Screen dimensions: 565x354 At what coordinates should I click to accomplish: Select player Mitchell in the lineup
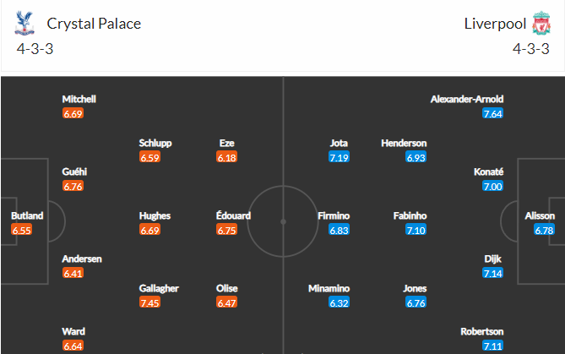79,99
